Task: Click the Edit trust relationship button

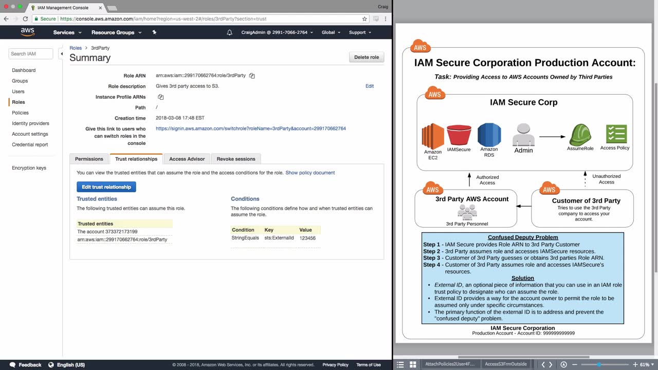Action: [x=106, y=187]
